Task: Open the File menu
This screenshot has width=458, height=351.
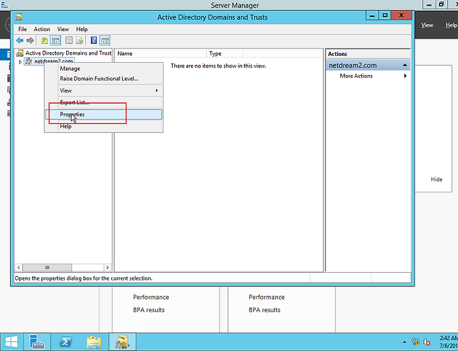Action: [22, 29]
